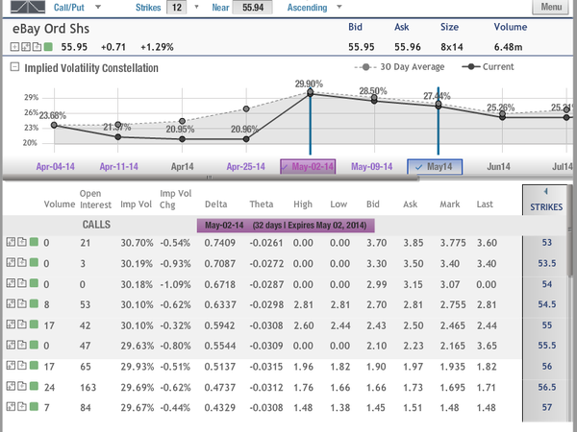Click the Open Interest column header
Screen dimensions: 577x432
tap(95, 199)
